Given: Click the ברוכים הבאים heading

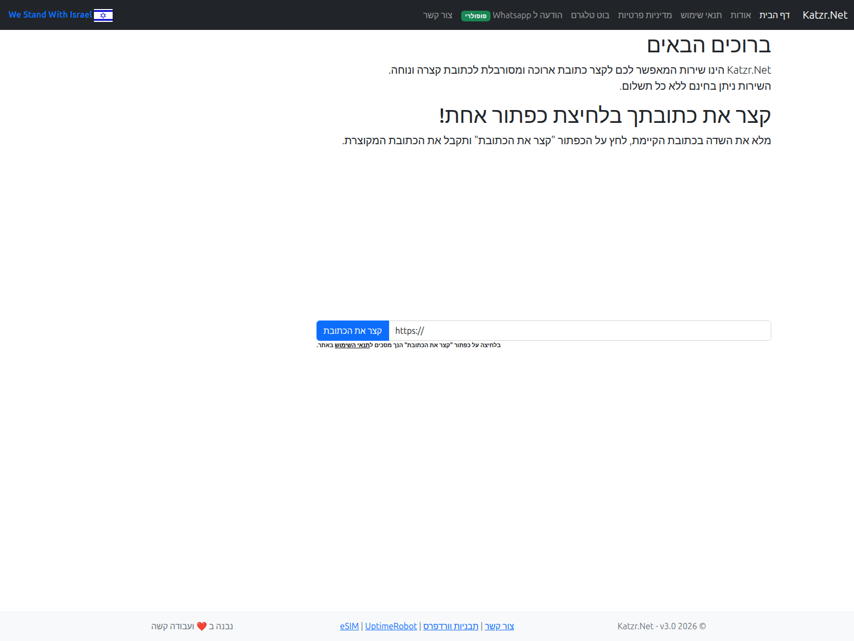Looking at the screenshot, I should [709, 45].
